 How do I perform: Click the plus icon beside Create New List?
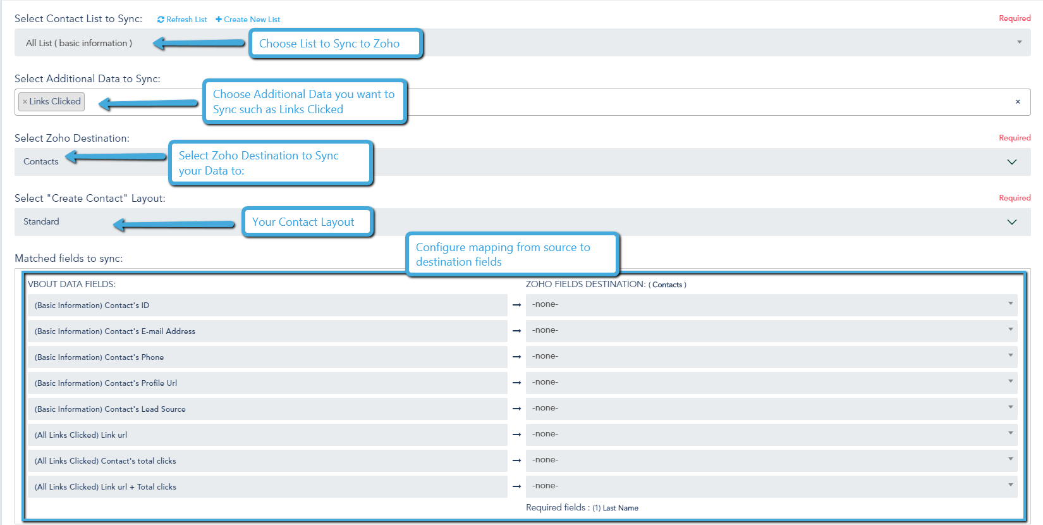click(219, 20)
